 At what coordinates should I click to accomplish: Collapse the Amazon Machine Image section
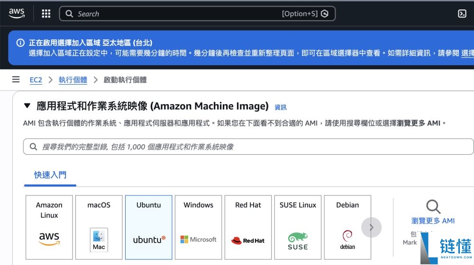[x=27, y=106]
